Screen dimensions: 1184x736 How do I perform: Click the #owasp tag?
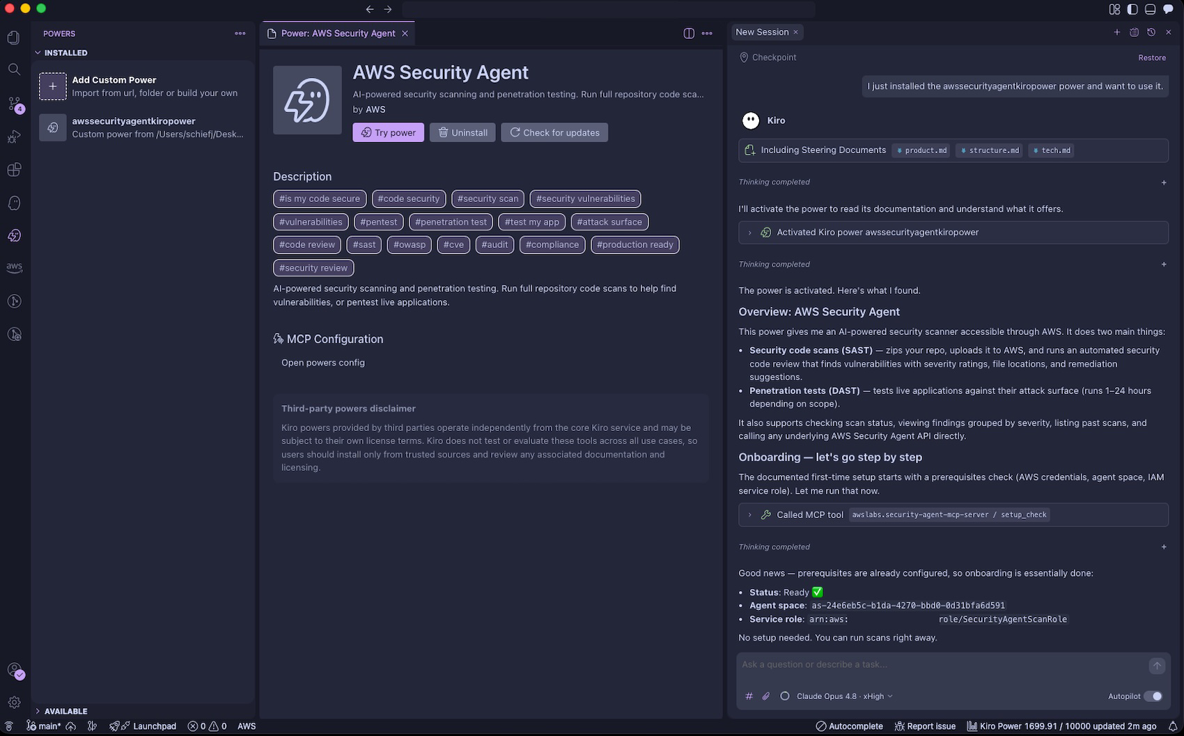[x=410, y=245]
